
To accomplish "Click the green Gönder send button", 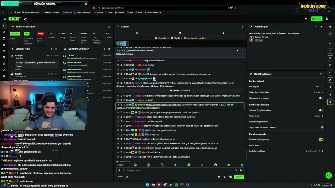I will [239, 177].
